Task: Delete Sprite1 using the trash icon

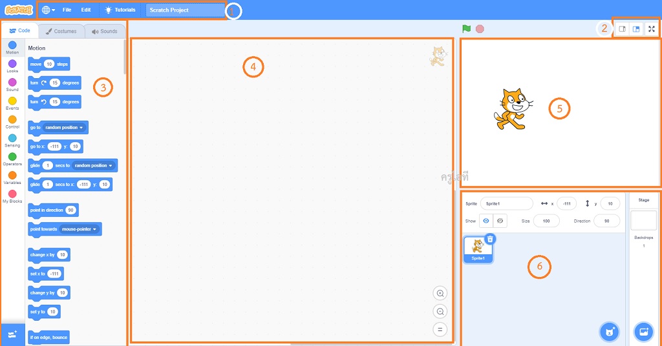Action: 490,239
